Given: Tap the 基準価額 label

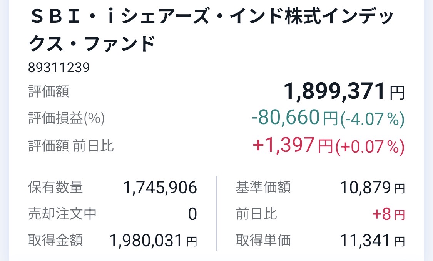Looking at the screenshot, I should click(x=263, y=188).
